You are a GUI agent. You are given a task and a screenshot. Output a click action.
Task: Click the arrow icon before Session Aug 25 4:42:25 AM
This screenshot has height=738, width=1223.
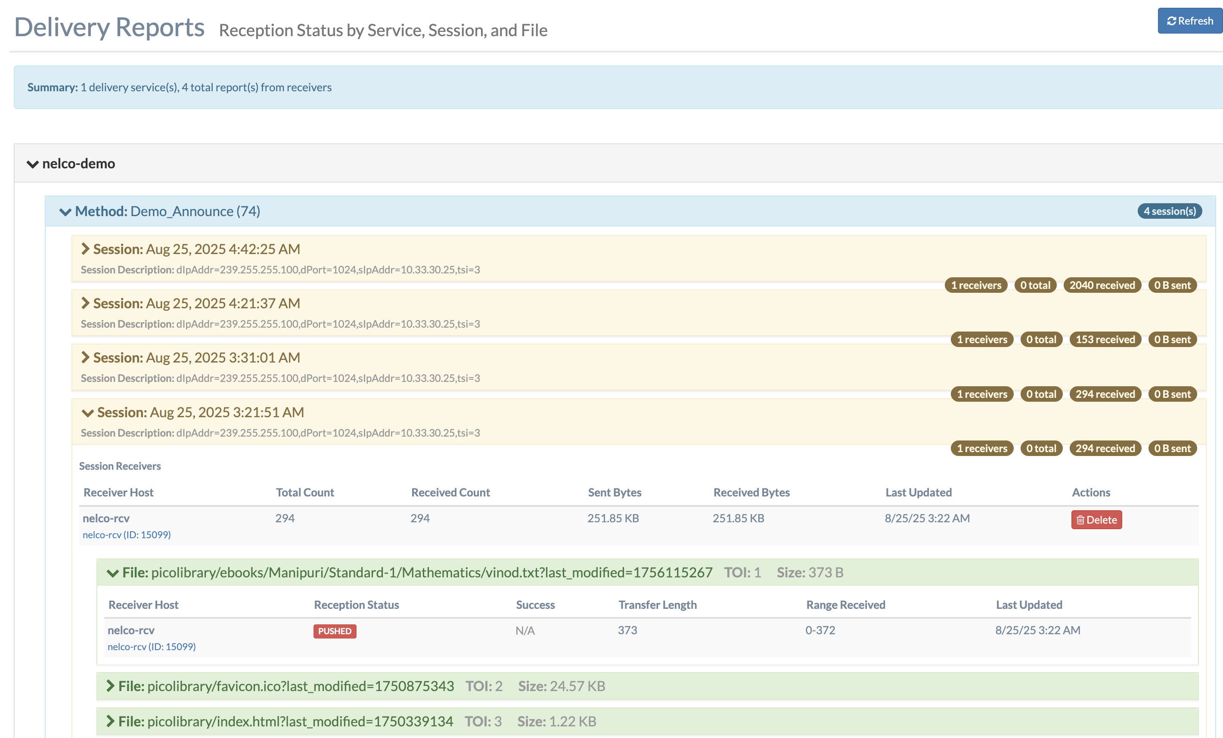click(x=86, y=248)
